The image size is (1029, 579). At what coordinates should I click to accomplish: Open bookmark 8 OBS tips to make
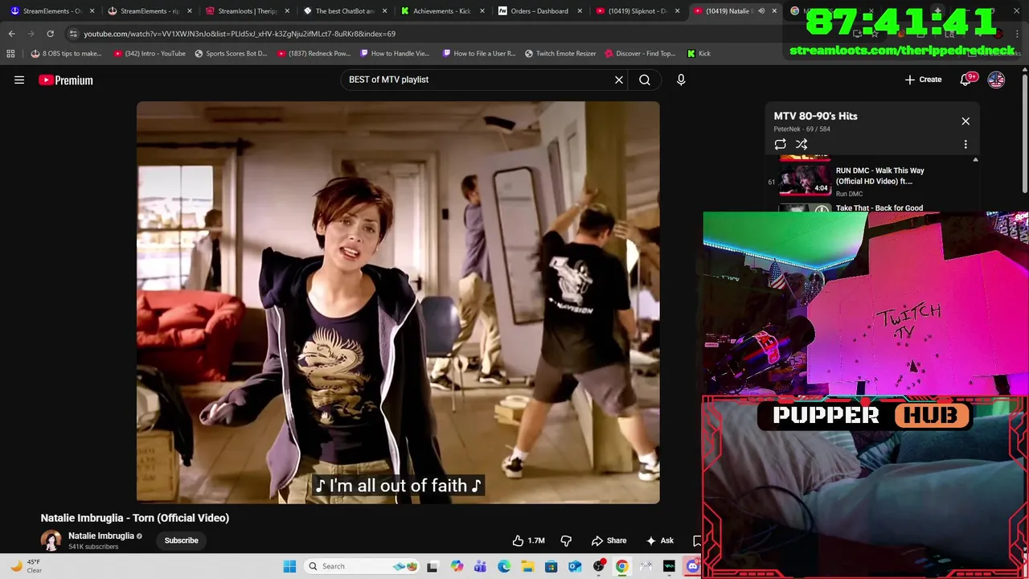[66, 54]
